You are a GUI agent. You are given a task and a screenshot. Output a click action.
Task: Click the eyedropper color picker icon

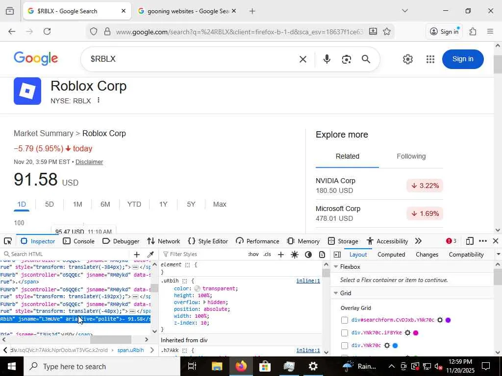150,255
